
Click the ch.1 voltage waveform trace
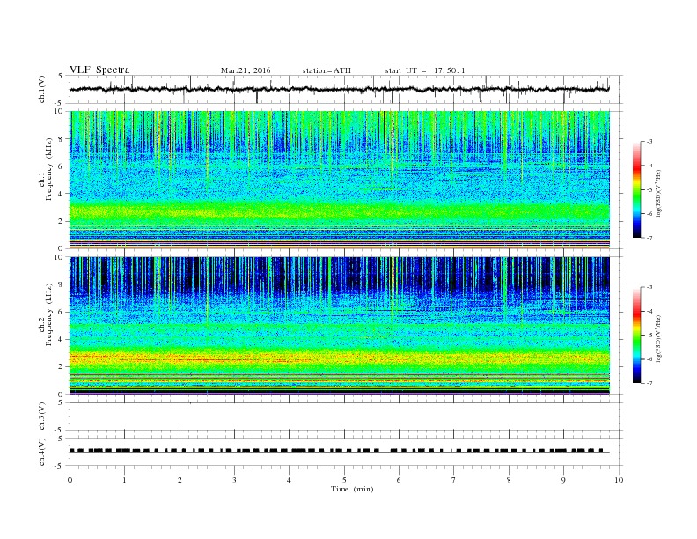pos(339,89)
